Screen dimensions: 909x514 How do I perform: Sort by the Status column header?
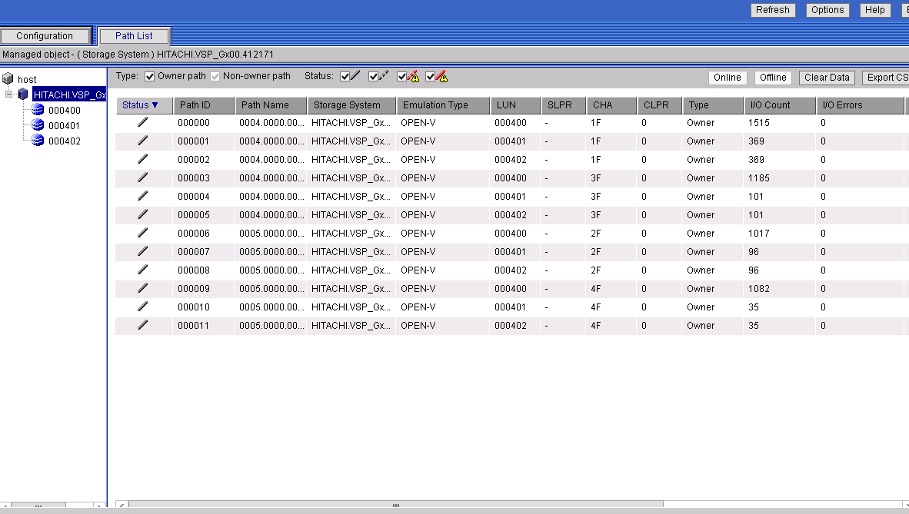(x=145, y=105)
